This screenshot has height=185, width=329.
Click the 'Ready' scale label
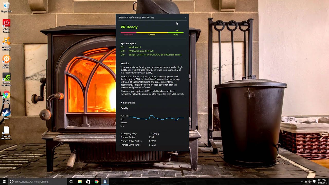tap(176, 35)
